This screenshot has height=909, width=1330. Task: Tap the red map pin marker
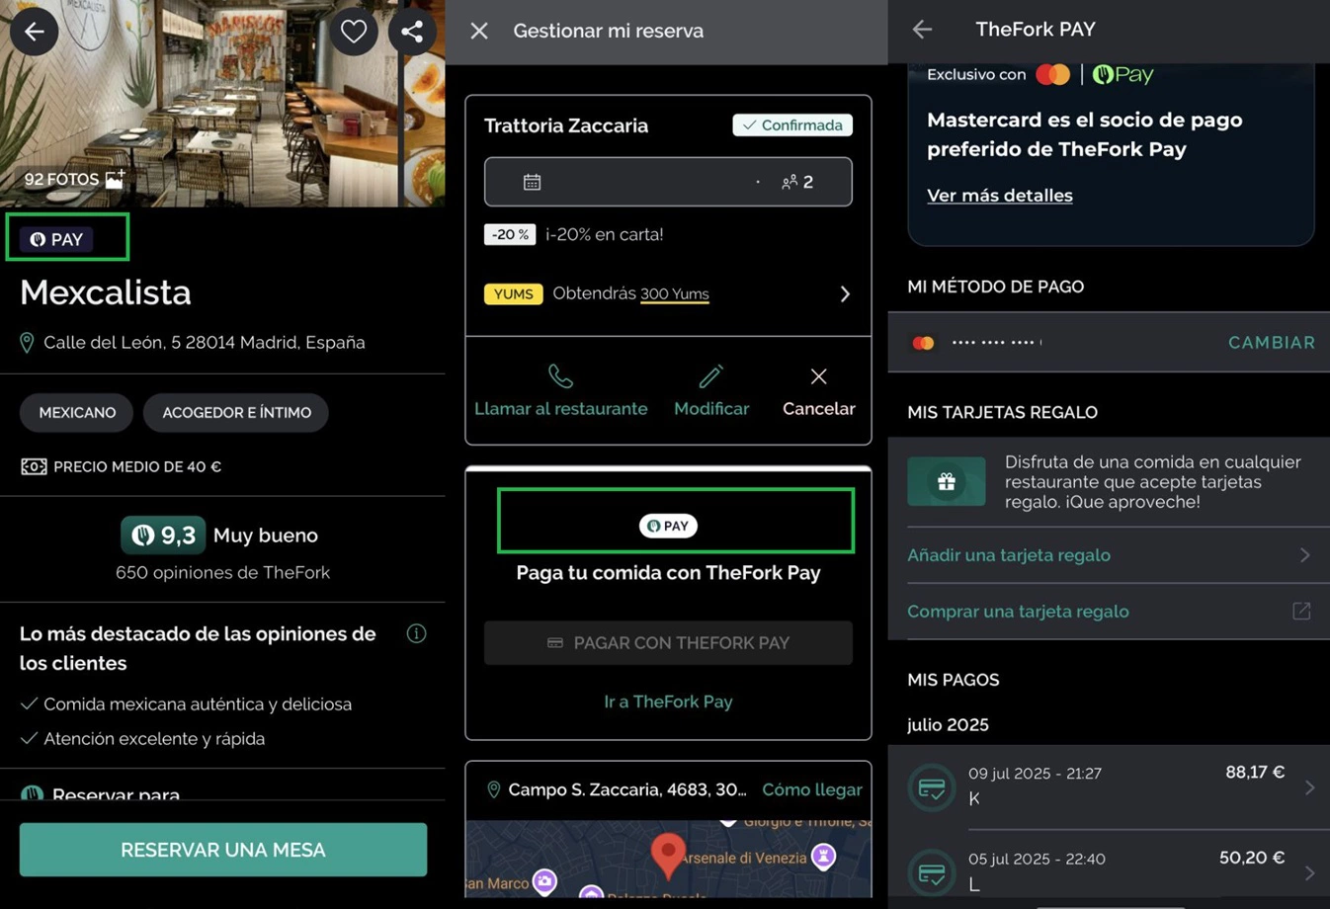click(x=668, y=856)
